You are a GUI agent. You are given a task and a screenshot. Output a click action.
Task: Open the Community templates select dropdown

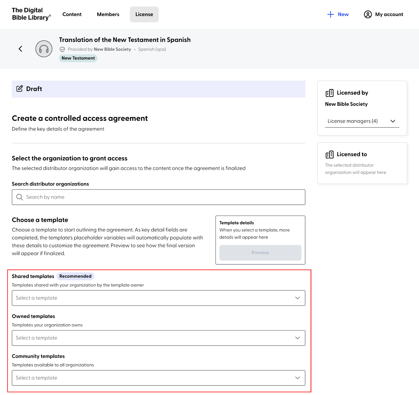pyautogui.click(x=158, y=378)
